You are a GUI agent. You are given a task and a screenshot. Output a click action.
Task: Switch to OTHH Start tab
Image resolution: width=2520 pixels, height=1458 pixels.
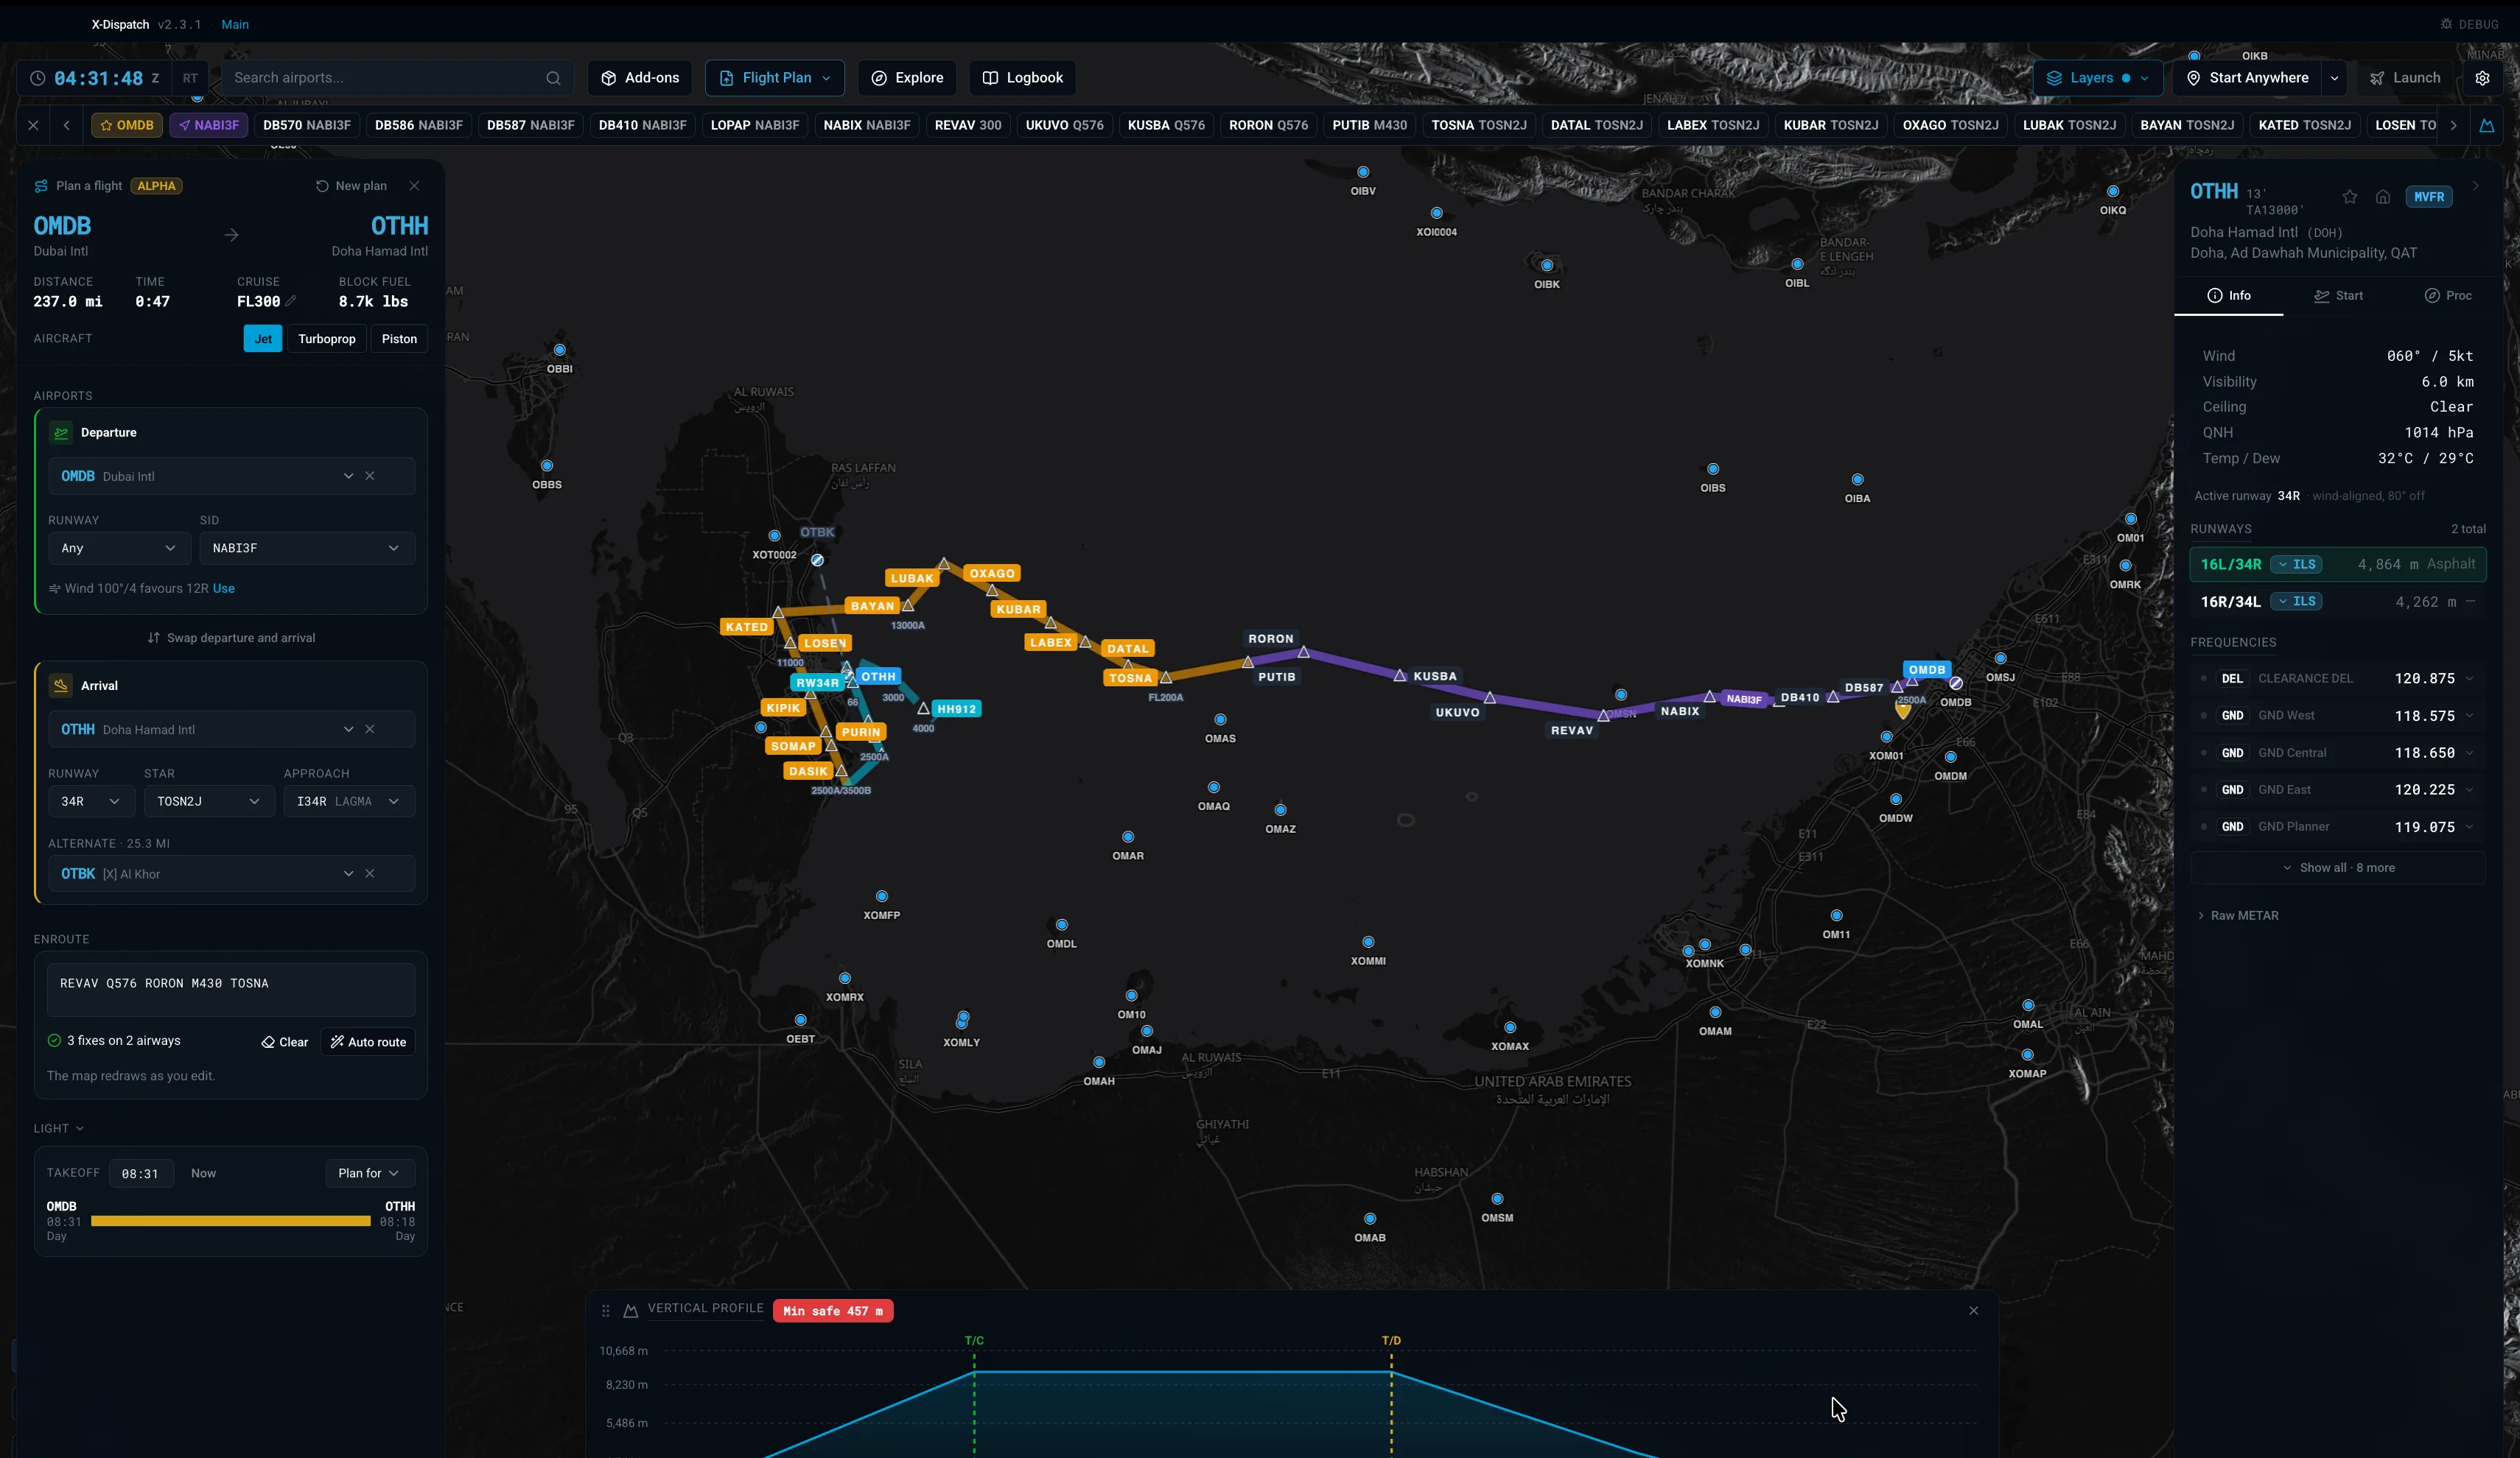pyautogui.click(x=2338, y=296)
